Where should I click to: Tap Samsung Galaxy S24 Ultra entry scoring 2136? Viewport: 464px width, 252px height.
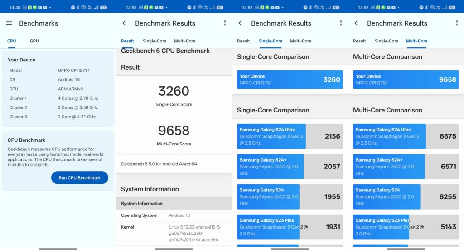(x=290, y=136)
